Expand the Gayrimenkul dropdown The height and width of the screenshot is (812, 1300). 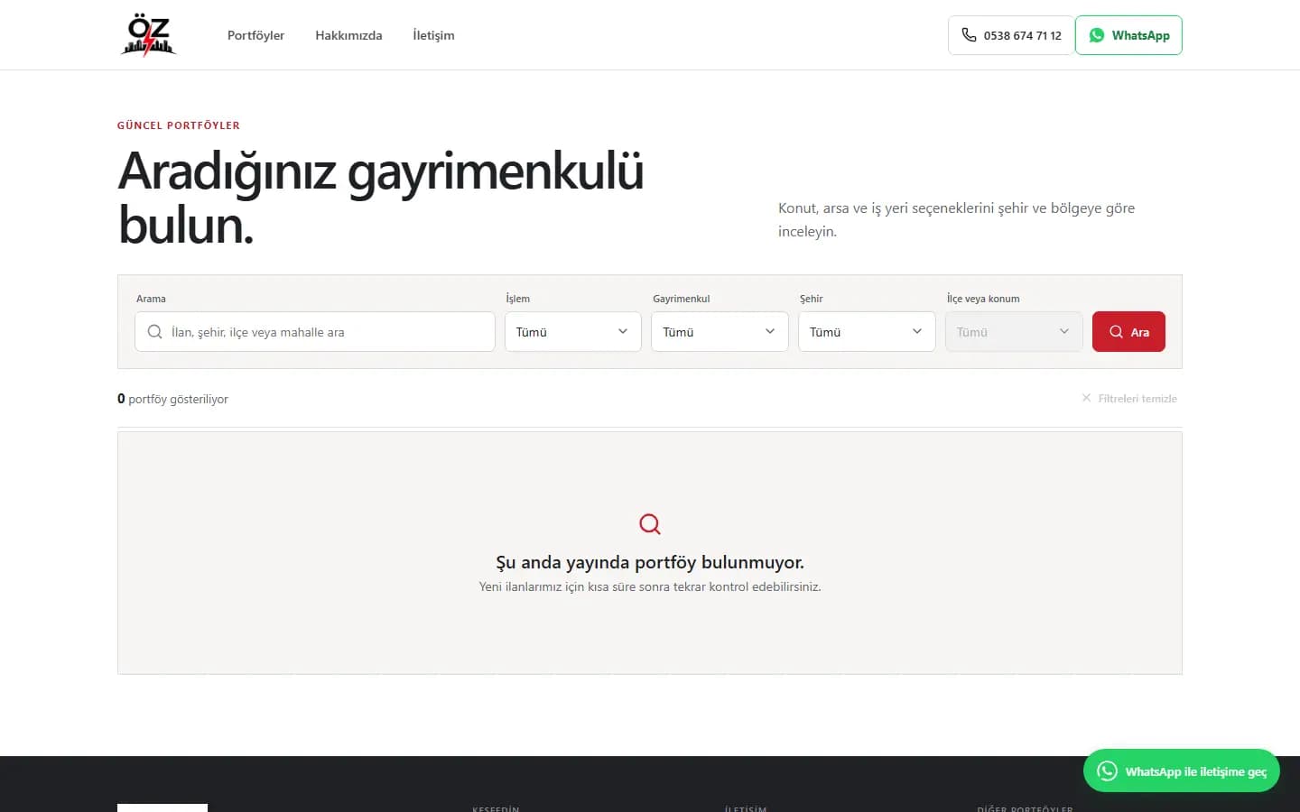coord(720,332)
